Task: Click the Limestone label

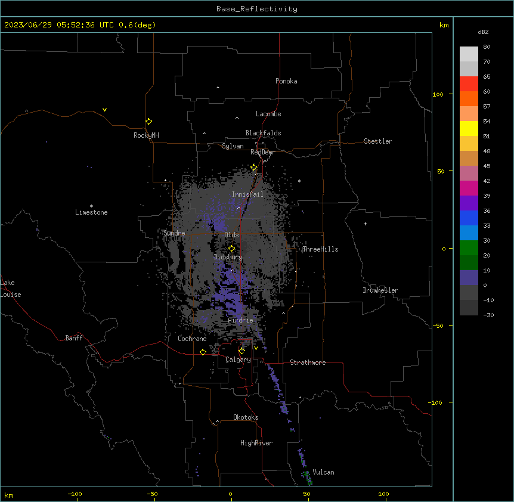Action: 91,212
